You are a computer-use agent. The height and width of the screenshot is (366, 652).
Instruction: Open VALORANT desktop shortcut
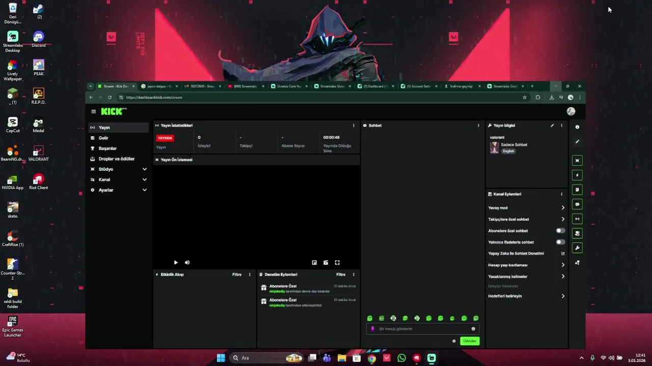tap(39, 153)
